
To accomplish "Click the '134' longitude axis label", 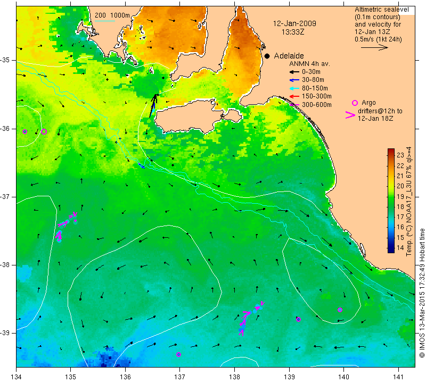I will (x=17, y=377).
